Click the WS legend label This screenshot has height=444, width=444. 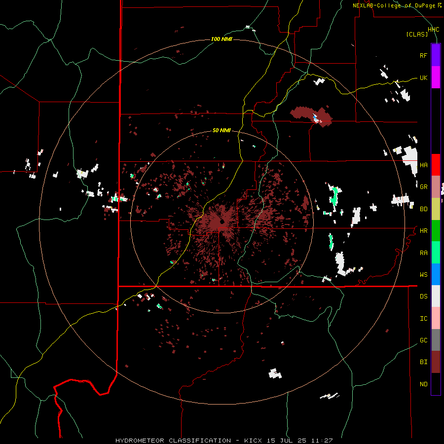pos(423,275)
